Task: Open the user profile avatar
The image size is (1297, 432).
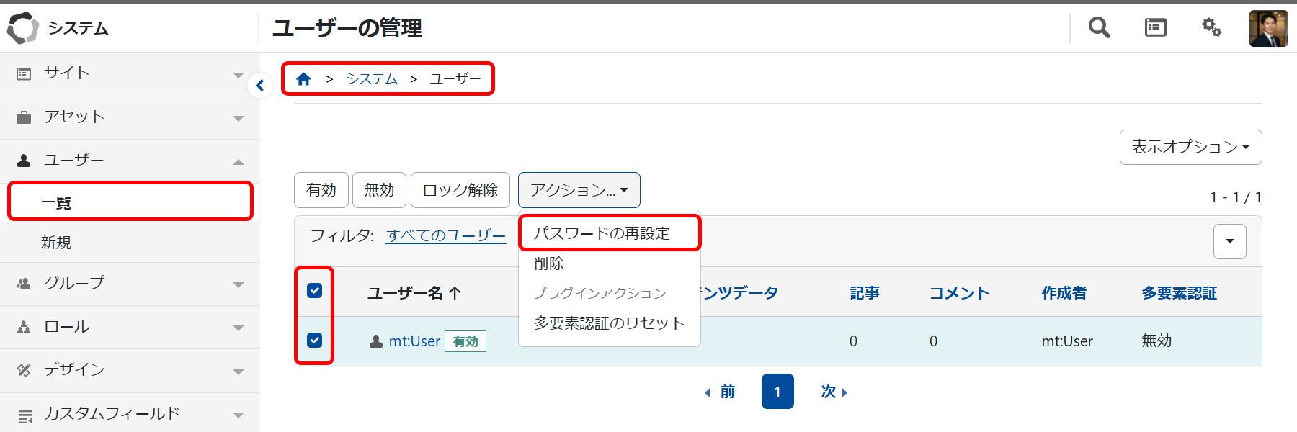Action: tap(1268, 29)
